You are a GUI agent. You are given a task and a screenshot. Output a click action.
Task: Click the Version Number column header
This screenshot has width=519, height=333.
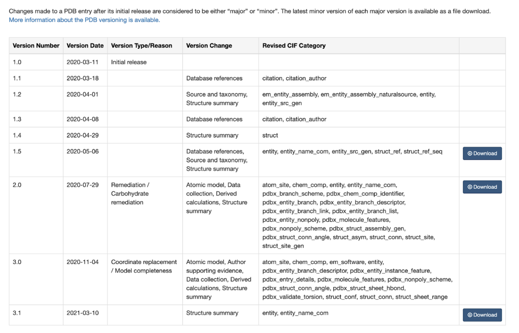tap(36, 46)
